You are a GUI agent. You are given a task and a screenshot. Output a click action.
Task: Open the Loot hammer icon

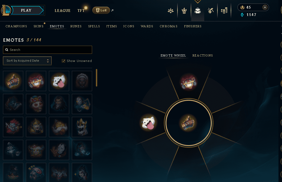click(211, 11)
